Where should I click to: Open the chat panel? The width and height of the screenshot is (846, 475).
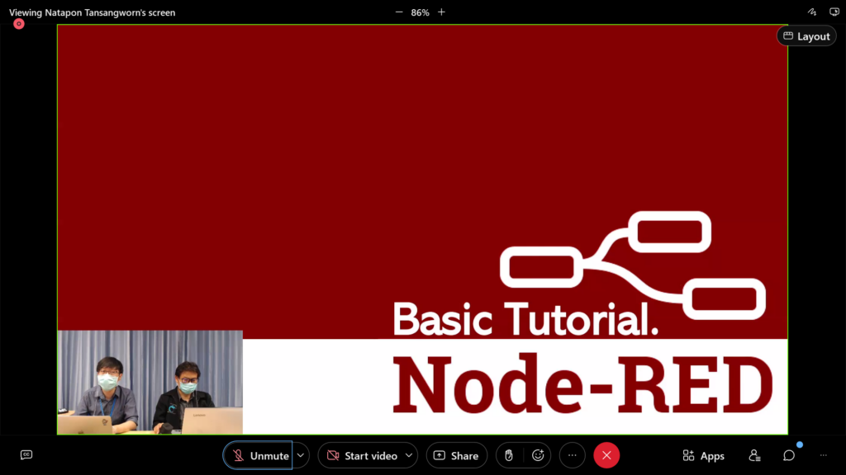tap(789, 455)
